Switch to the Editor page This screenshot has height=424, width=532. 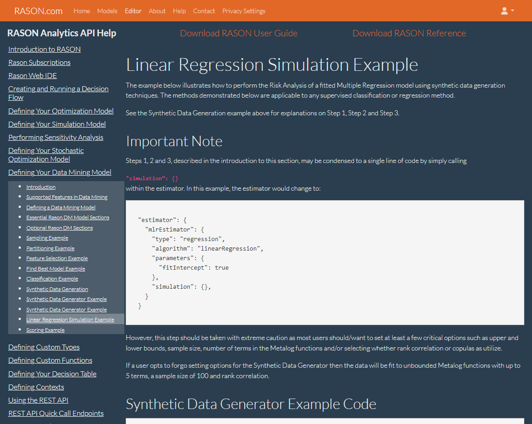pyautogui.click(x=133, y=11)
